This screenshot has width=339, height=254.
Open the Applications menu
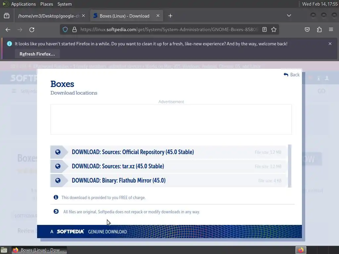(x=24, y=4)
